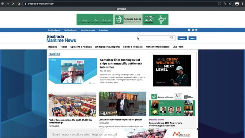Image resolution: width=245 pixels, height=138 pixels.
Task: Open Maritime Review link
Action: 70,30
